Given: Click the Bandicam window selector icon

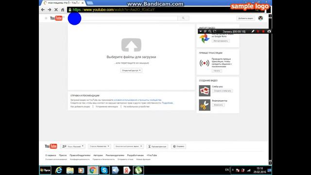Looking at the screenshot, I should [x=205, y=31].
